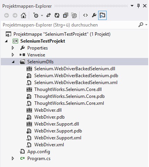Screen dimensions: 149x167
Task: Select ThoughtWorks.Selenium.Core.dll file
Action: (x=68, y=89)
